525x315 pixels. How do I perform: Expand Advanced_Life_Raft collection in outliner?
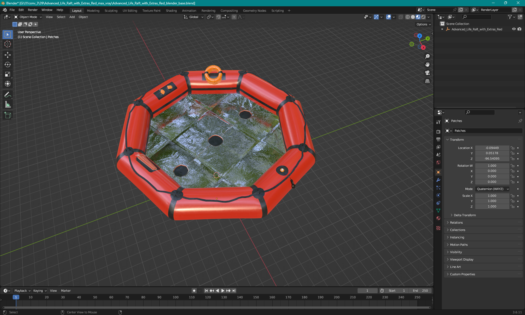click(x=442, y=29)
